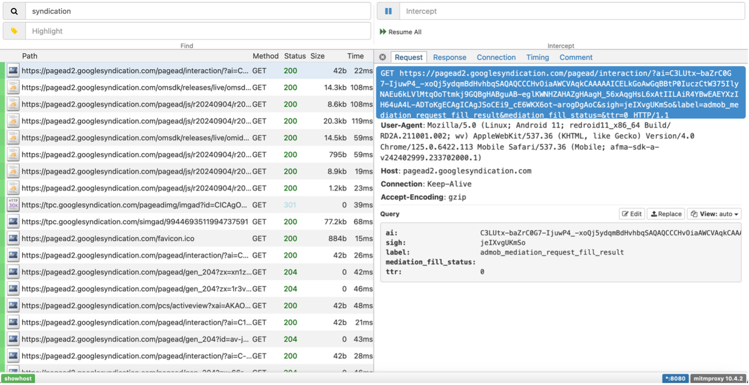This screenshot has width=749, height=385.
Task: Switch to the Response tab
Action: (x=449, y=57)
